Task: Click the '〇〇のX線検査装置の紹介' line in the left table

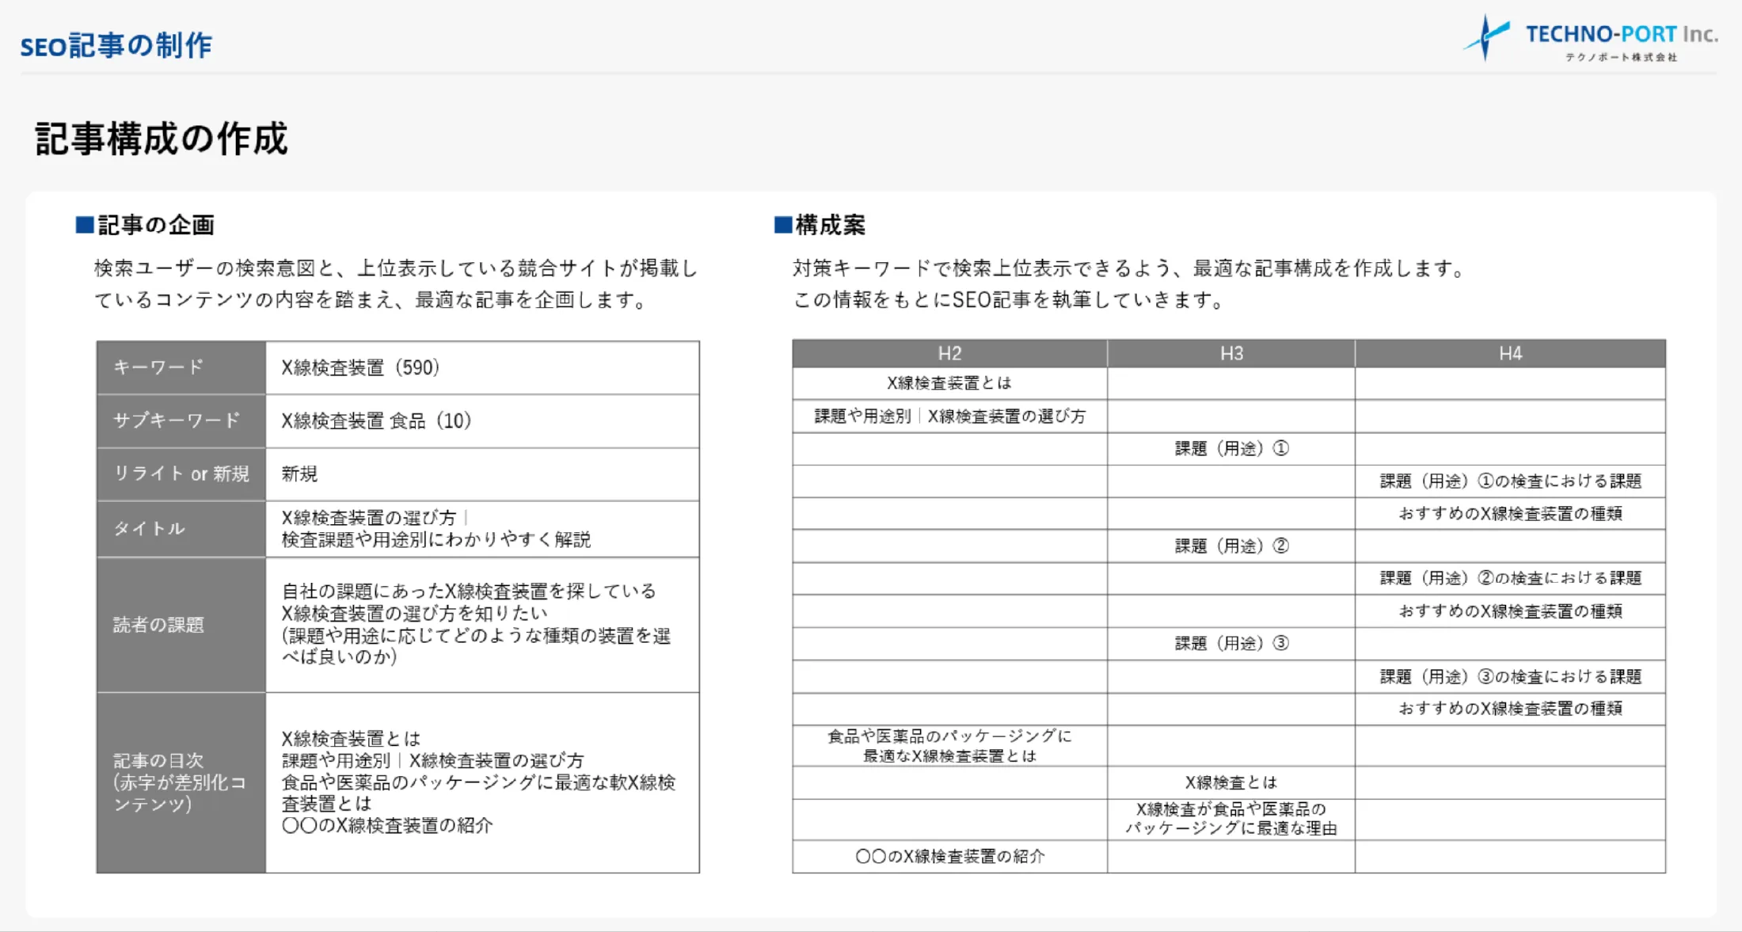Action: coord(387,825)
